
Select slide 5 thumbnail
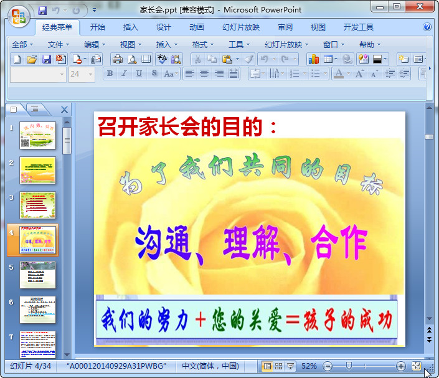(37, 275)
